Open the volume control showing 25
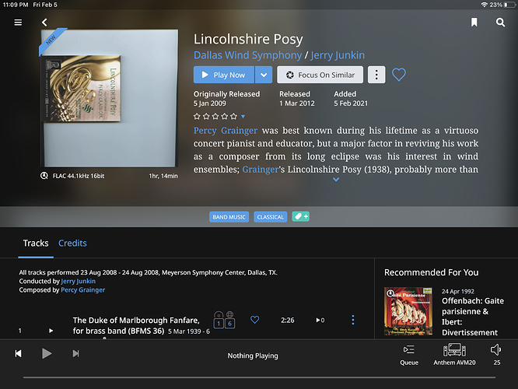Viewport: 518px width, 389px height. (496, 355)
